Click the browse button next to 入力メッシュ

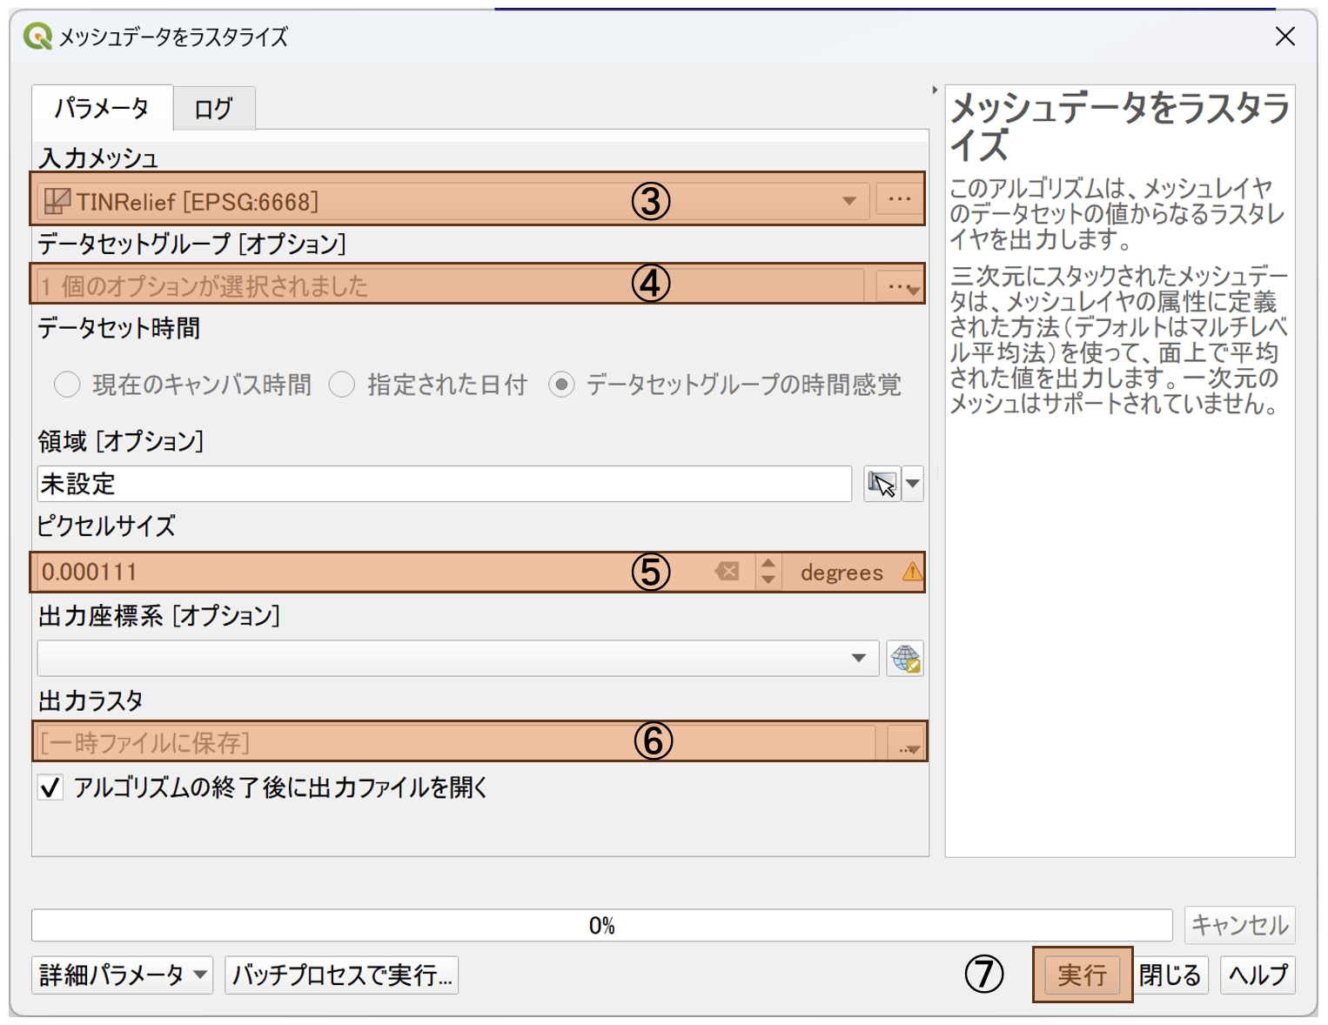[900, 200]
